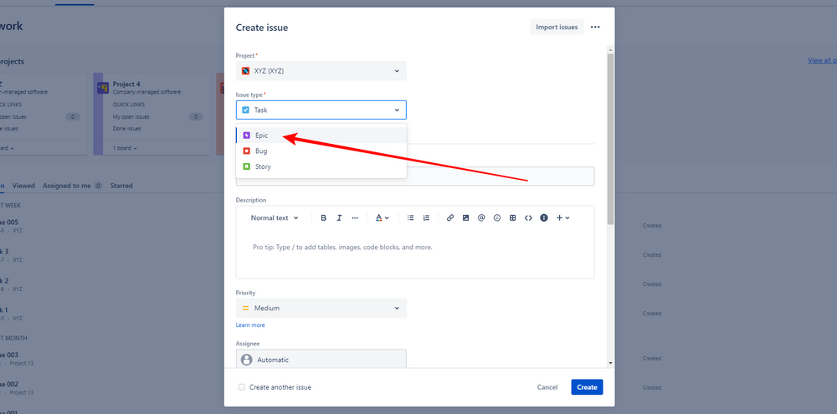The width and height of the screenshot is (837, 414).
Task: Click the Story green icon
Action: (246, 166)
